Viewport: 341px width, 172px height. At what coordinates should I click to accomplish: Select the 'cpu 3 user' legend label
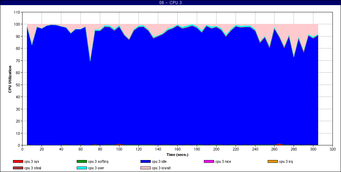pos(96,168)
